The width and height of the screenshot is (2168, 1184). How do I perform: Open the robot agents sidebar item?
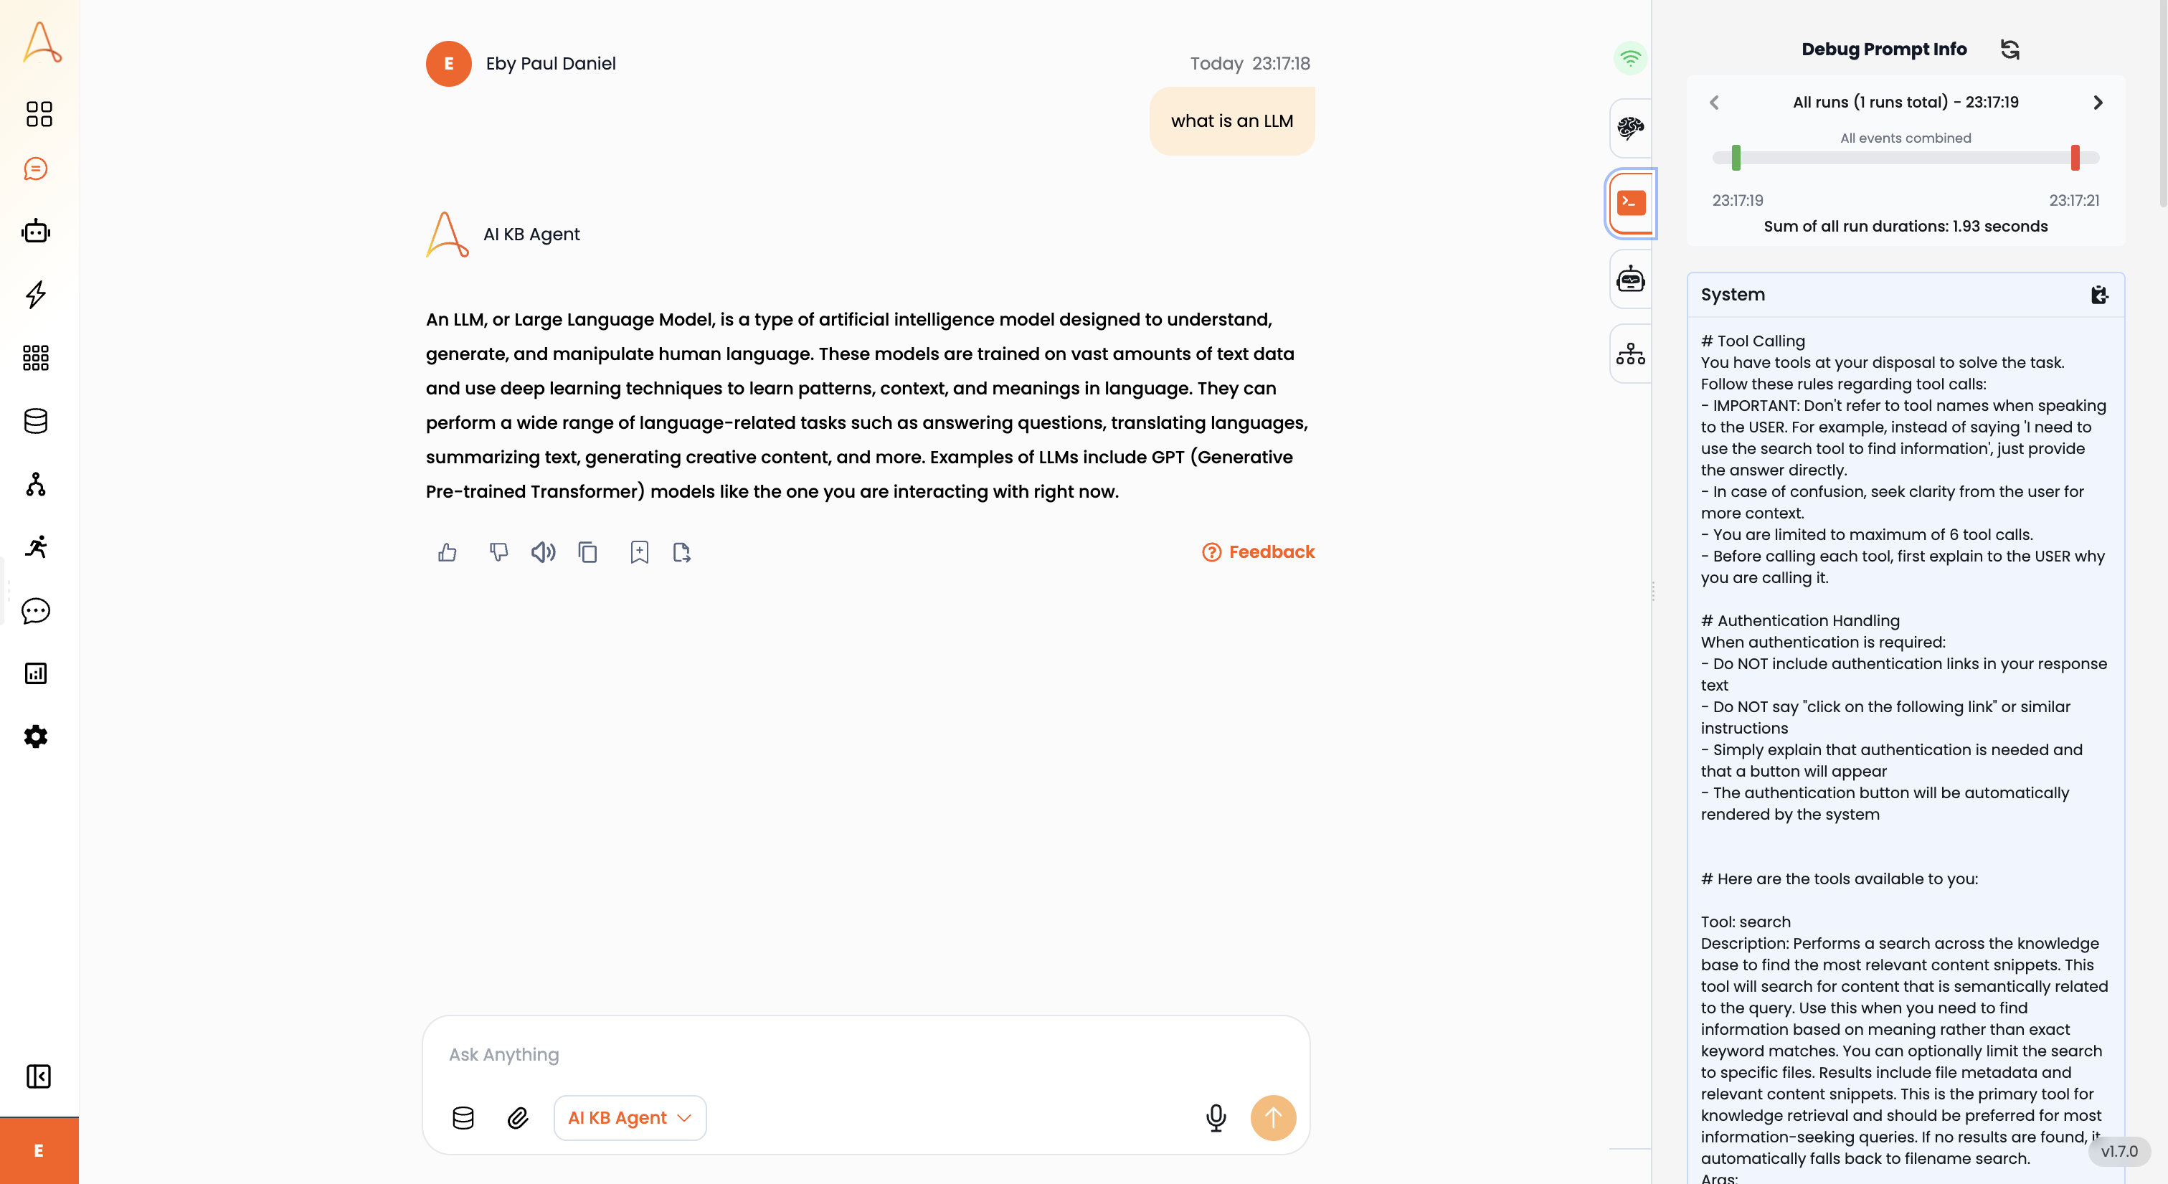point(36,232)
